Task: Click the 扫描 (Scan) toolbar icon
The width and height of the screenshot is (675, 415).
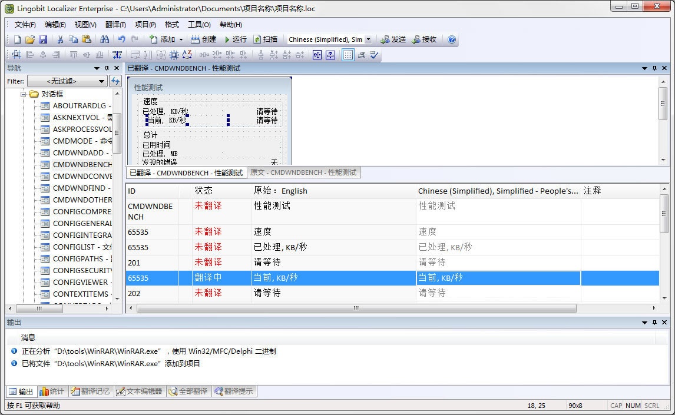Action: (x=264, y=39)
